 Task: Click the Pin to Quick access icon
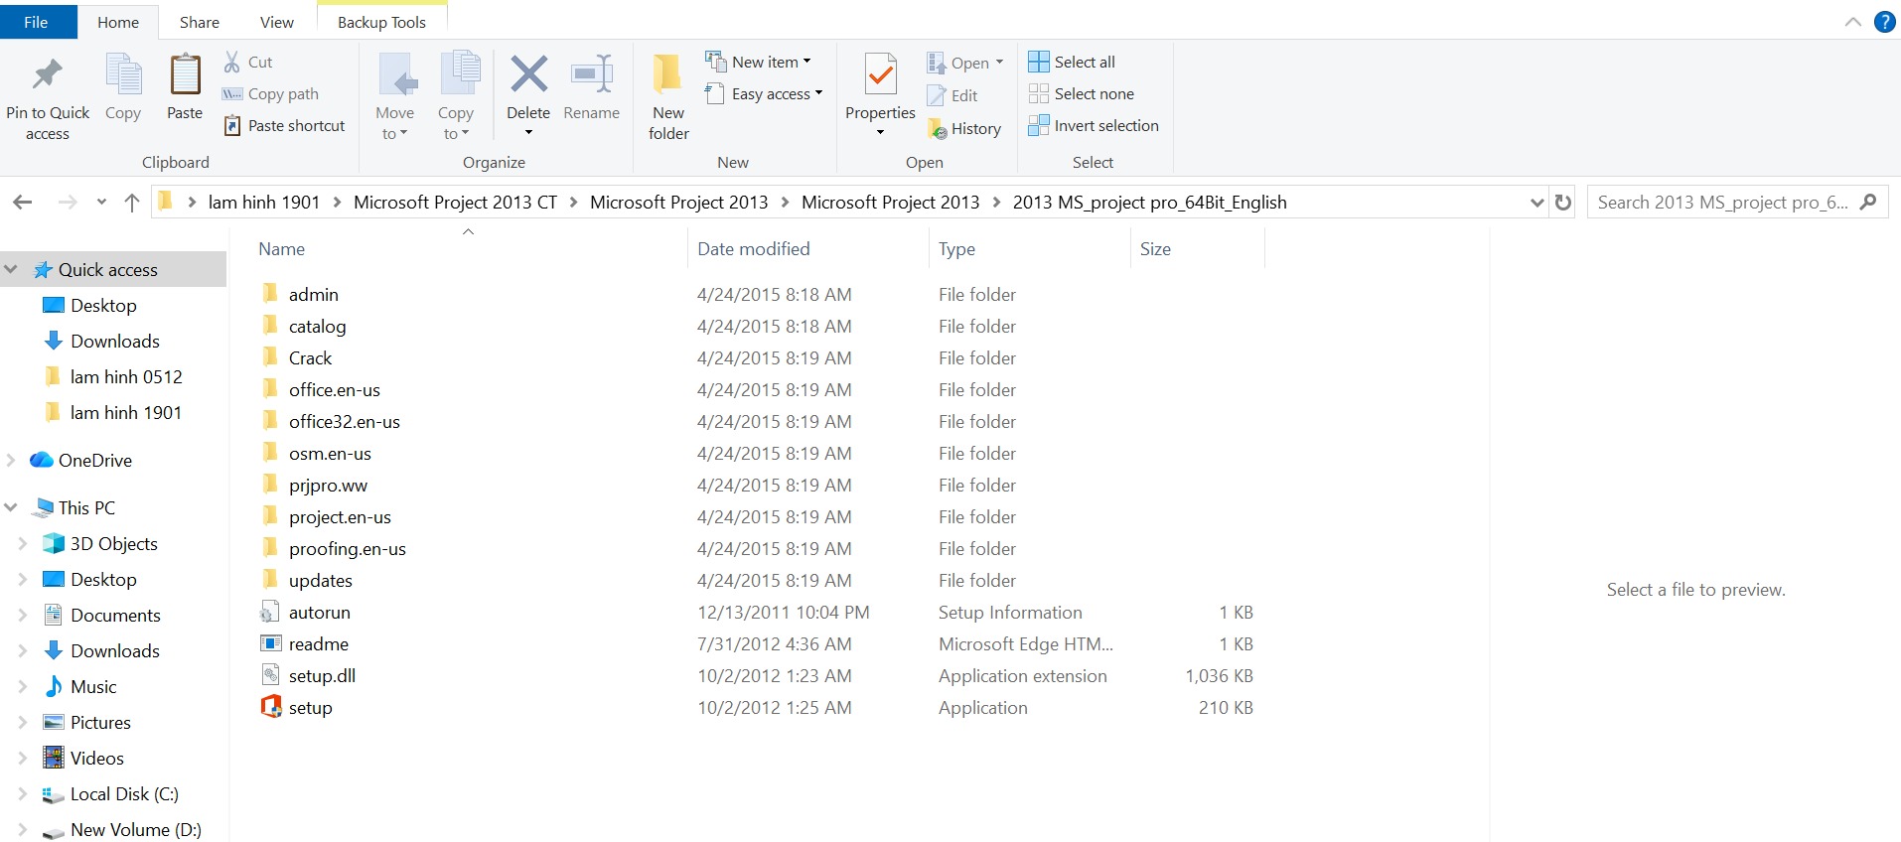point(47,75)
